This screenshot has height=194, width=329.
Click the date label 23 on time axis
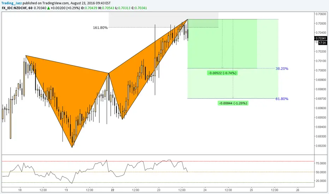[x=158, y=190]
